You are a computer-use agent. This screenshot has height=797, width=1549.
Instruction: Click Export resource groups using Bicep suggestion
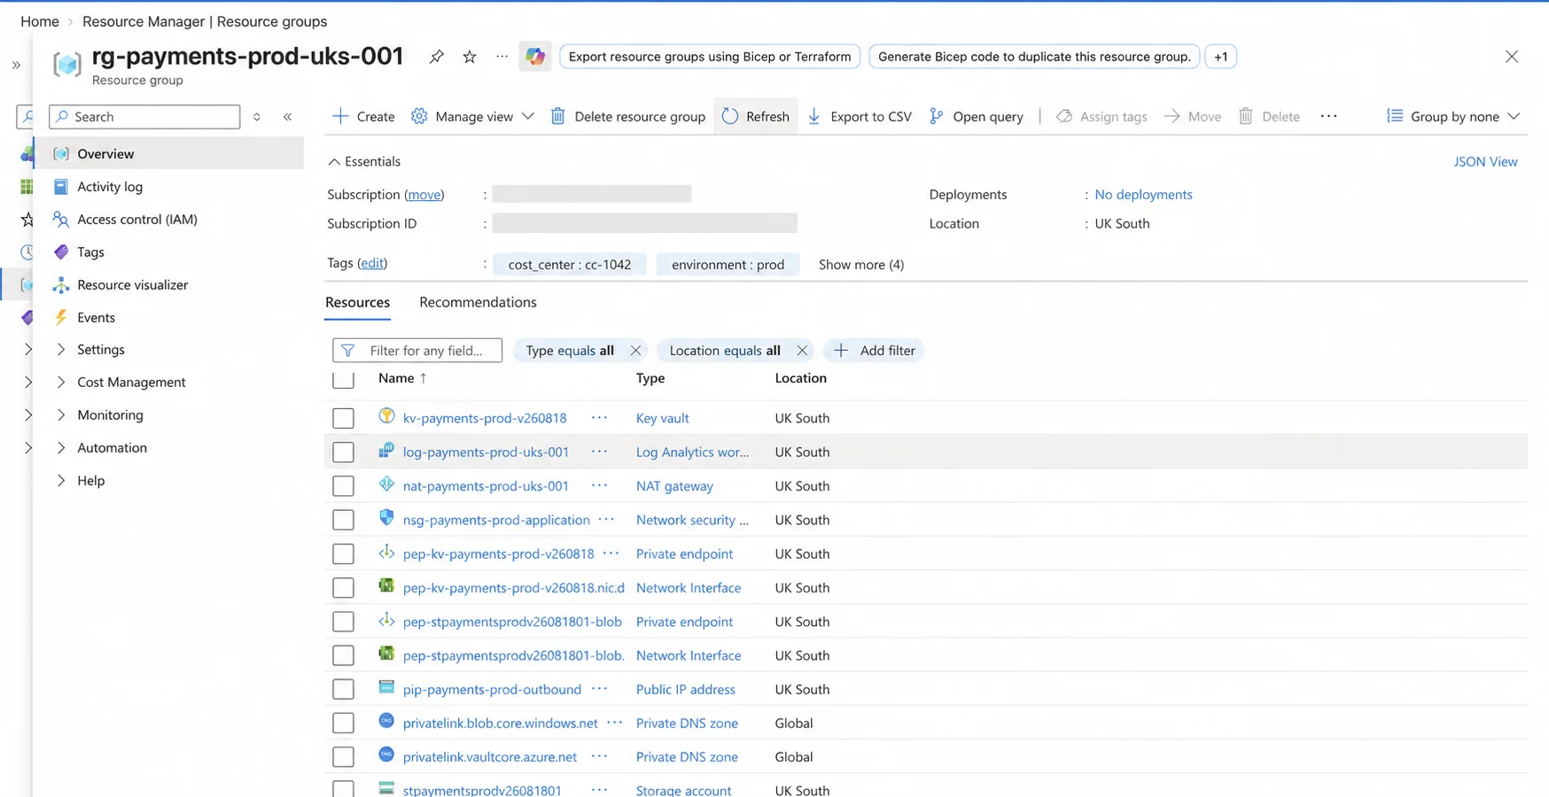pyautogui.click(x=710, y=57)
